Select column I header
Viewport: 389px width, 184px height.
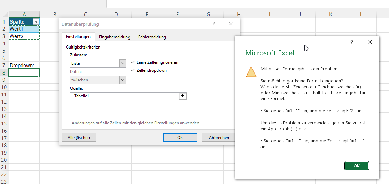(269, 14)
